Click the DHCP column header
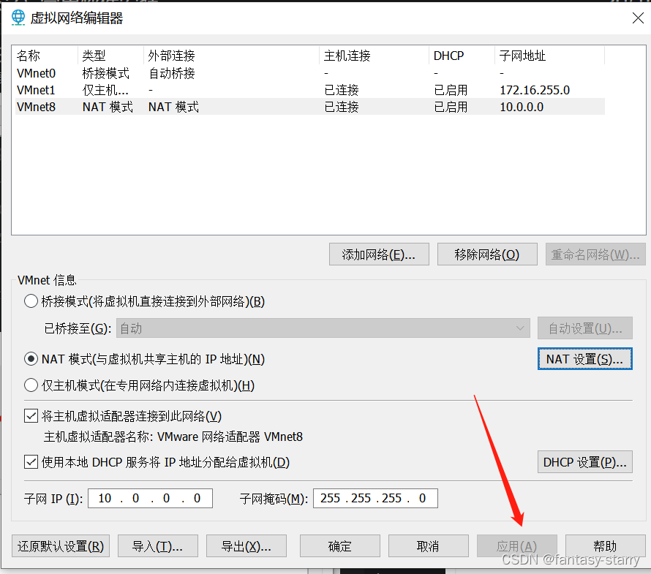 (x=462, y=55)
